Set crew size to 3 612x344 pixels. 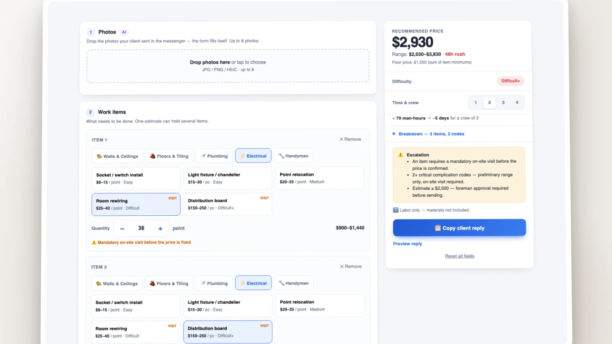[x=503, y=103]
